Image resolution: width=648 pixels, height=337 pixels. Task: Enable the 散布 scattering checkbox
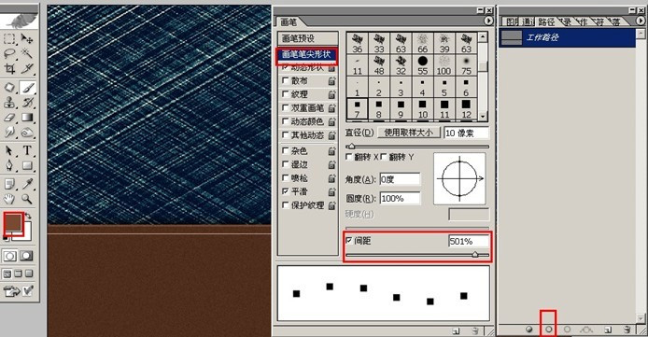[285, 81]
